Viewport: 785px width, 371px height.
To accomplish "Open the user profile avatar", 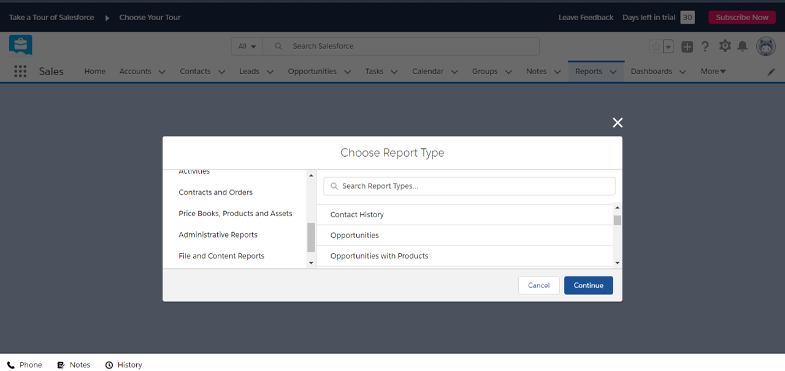I will coord(766,46).
